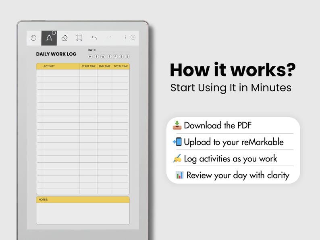This screenshot has height=240, width=320.
Task: Click the 'How it works?' heading
Action: [x=233, y=70]
